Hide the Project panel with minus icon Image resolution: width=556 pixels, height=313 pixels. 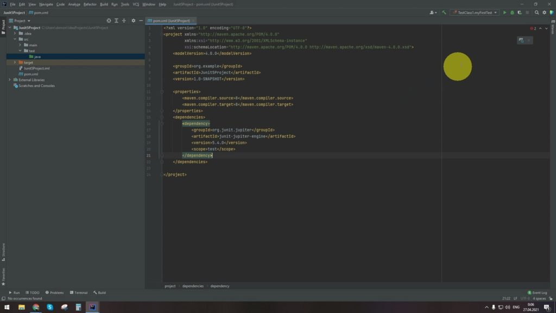(141, 21)
